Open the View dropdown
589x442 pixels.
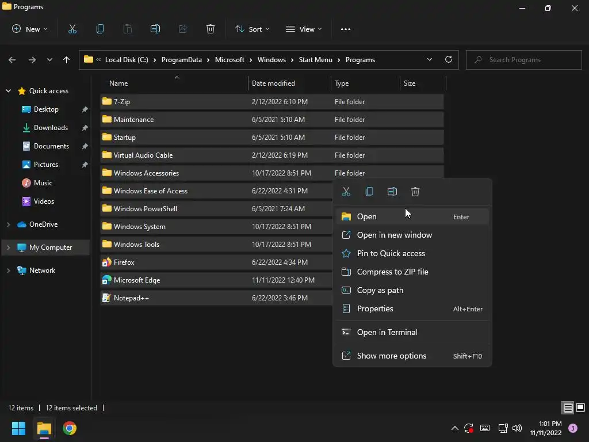304,29
